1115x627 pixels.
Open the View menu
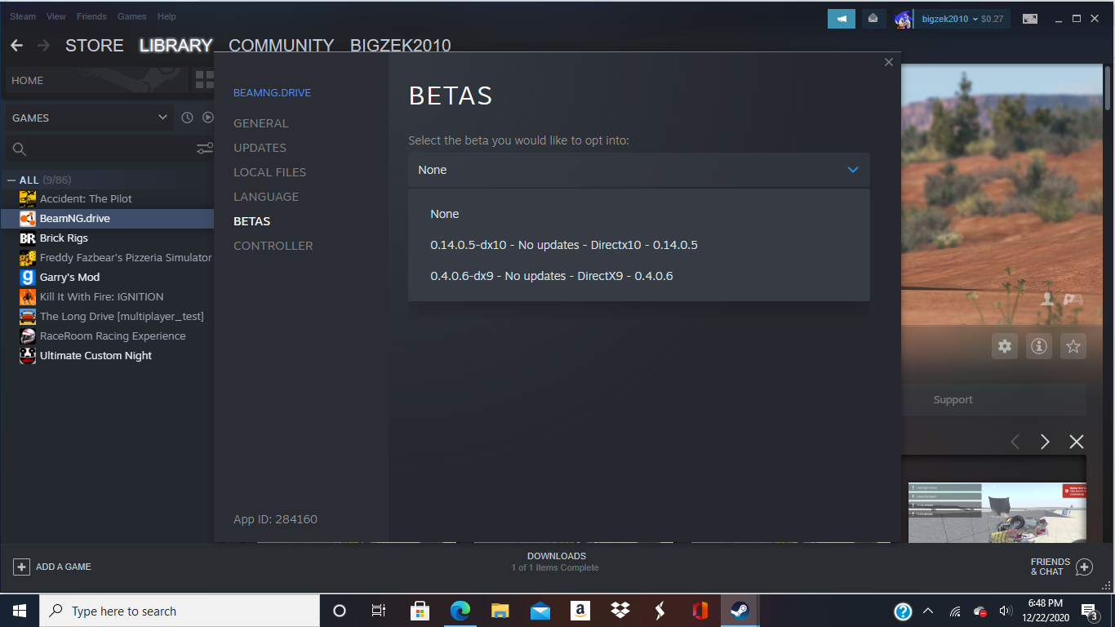[56, 16]
